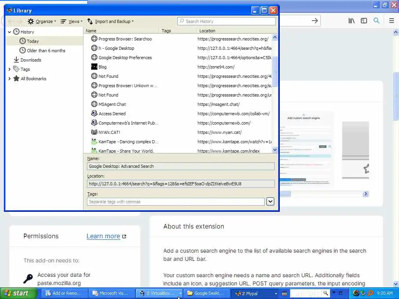This screenshot has height=299, width=399.
Task: Click the history list scroll up arrow
Action: point(275,37)
